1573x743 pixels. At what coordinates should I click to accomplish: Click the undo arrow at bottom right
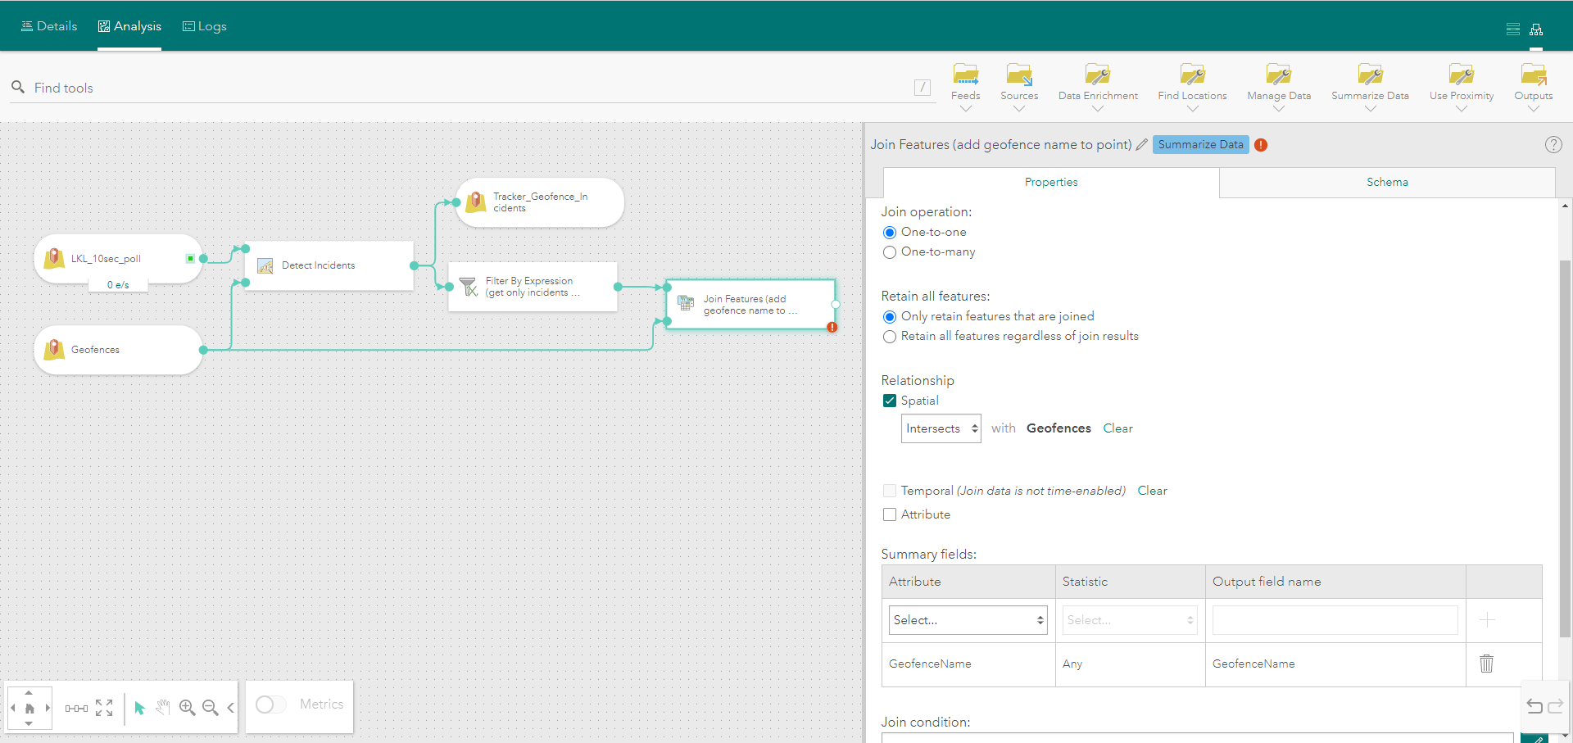[1535, 706]
